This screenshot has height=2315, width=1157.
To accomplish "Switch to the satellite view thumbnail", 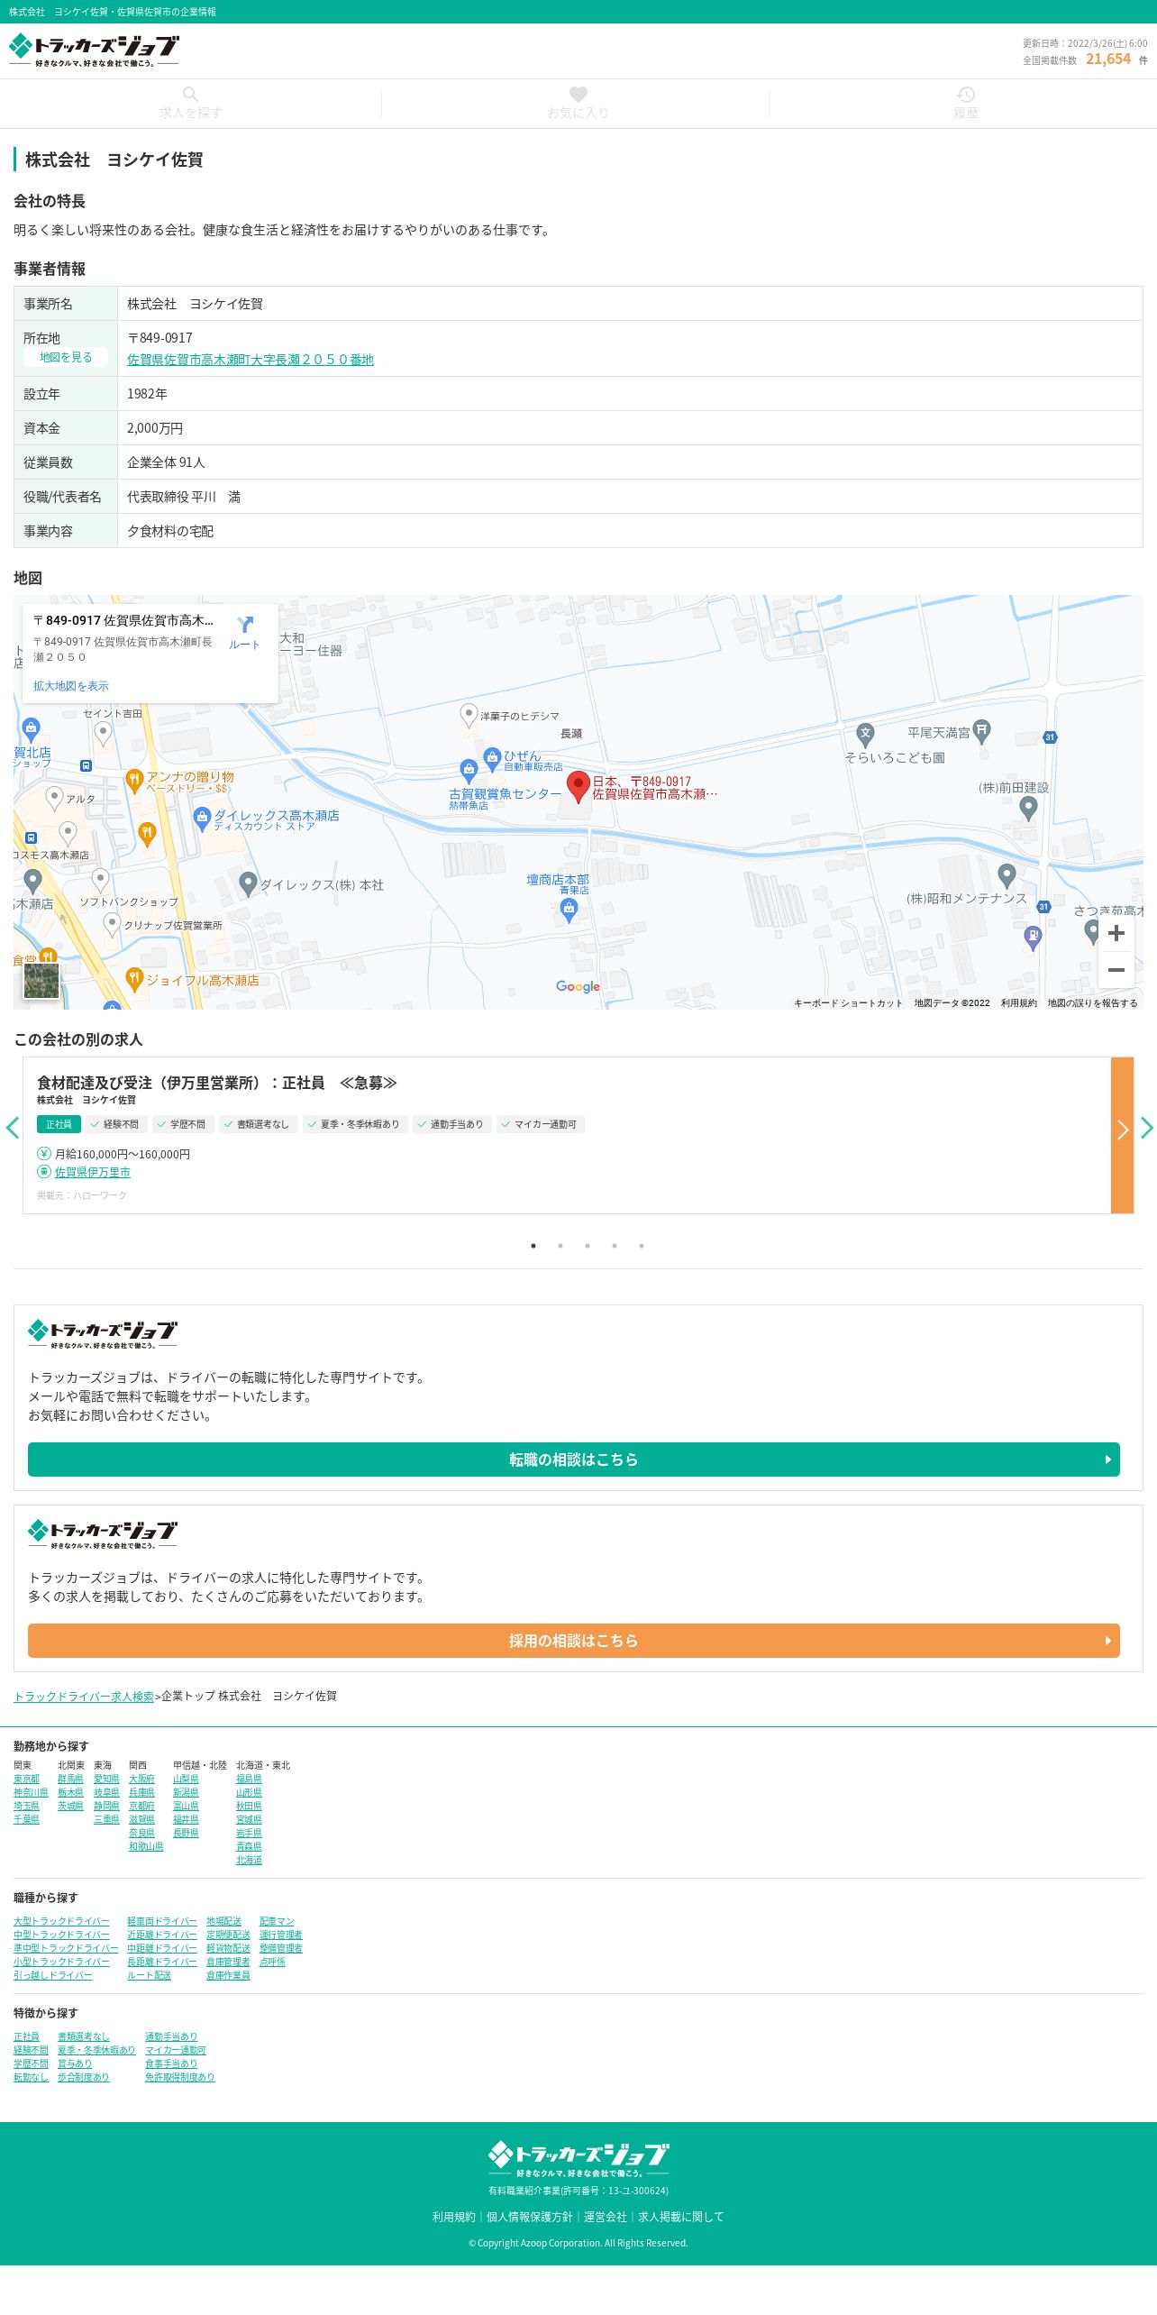I will point(41,981).
